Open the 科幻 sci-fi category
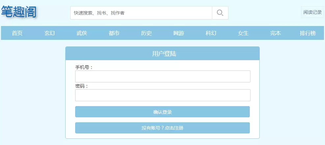Screen dimensions: 325x145 (x=211, y=33)
